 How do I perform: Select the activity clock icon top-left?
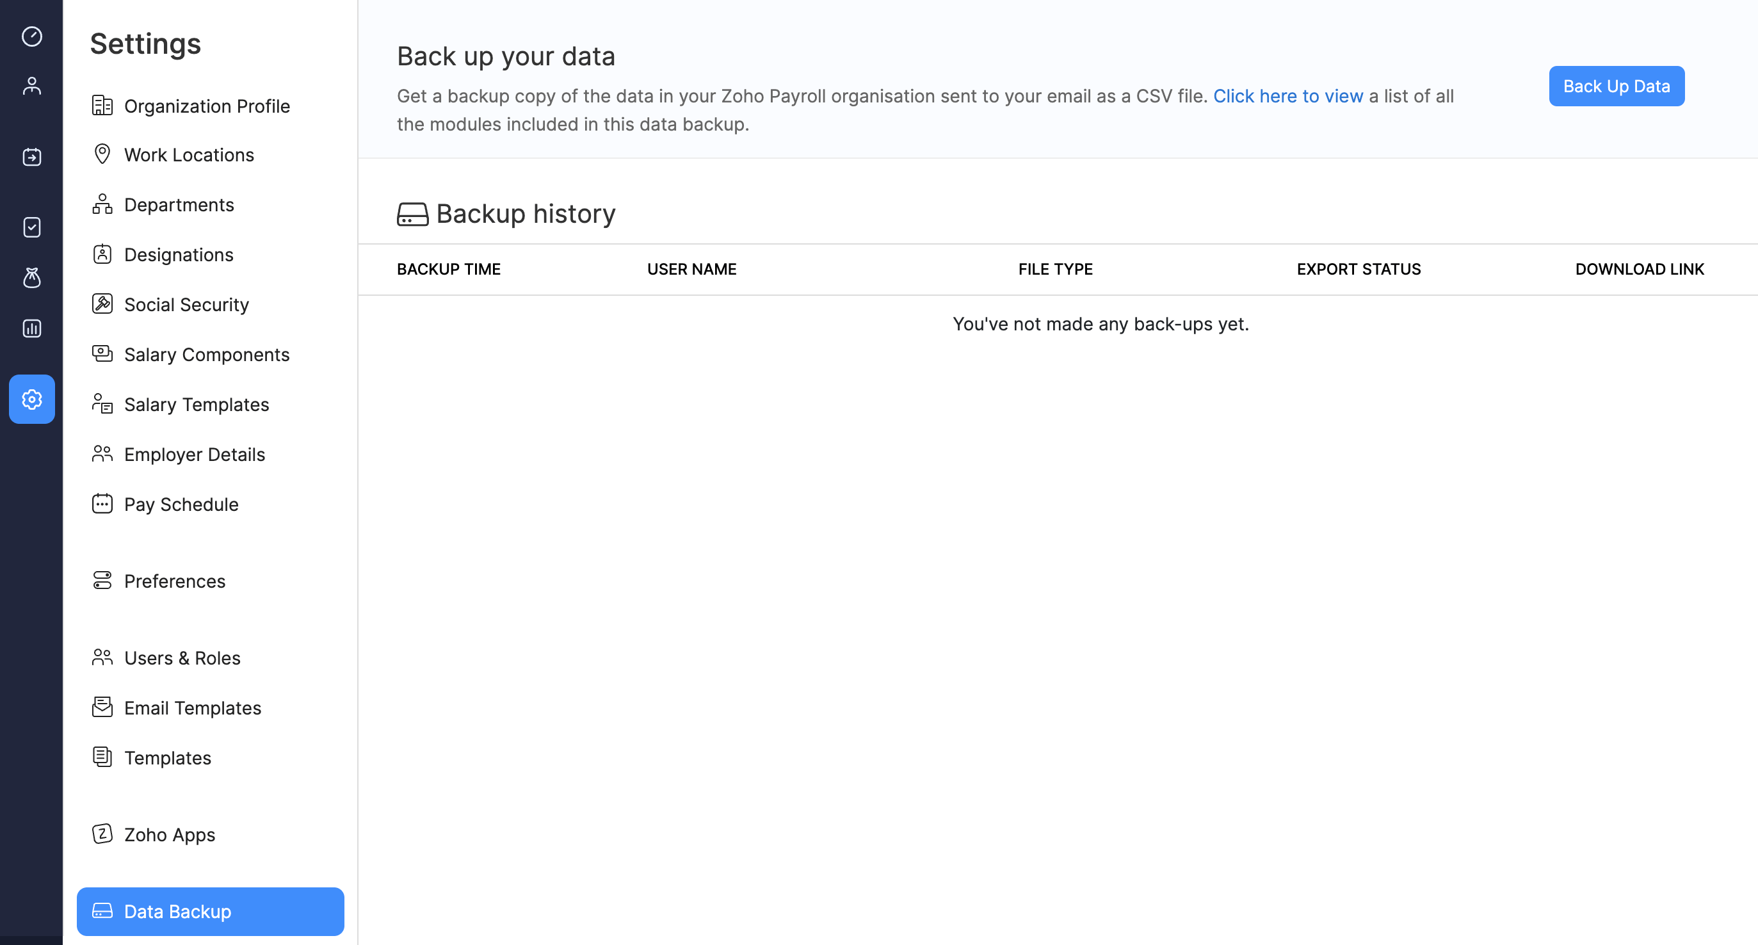[31, 36]
